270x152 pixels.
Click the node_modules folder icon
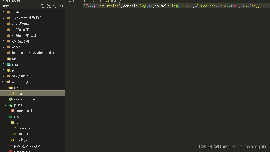(11, 99)
